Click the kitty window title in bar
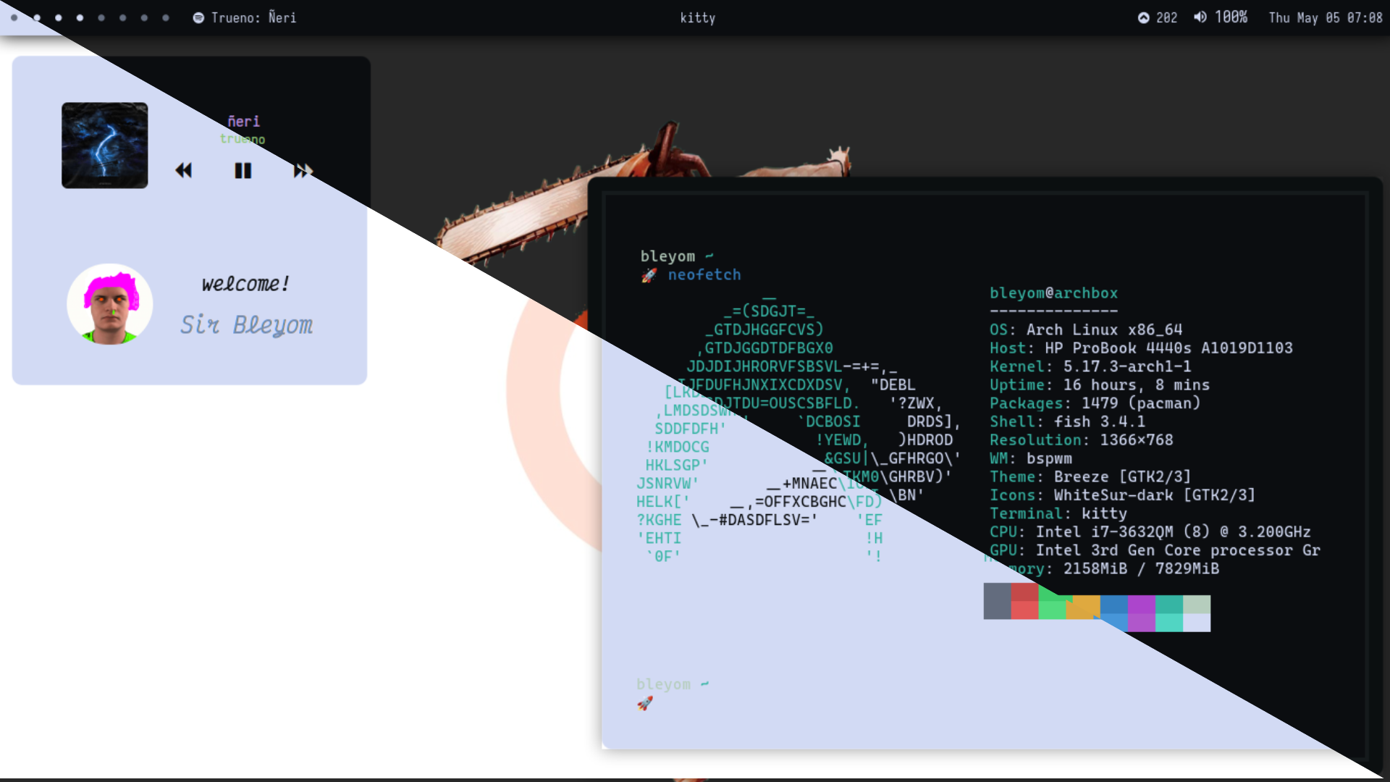Viewport: 1390px width, 782px height. pyautogui.click(x=697, y=18)
